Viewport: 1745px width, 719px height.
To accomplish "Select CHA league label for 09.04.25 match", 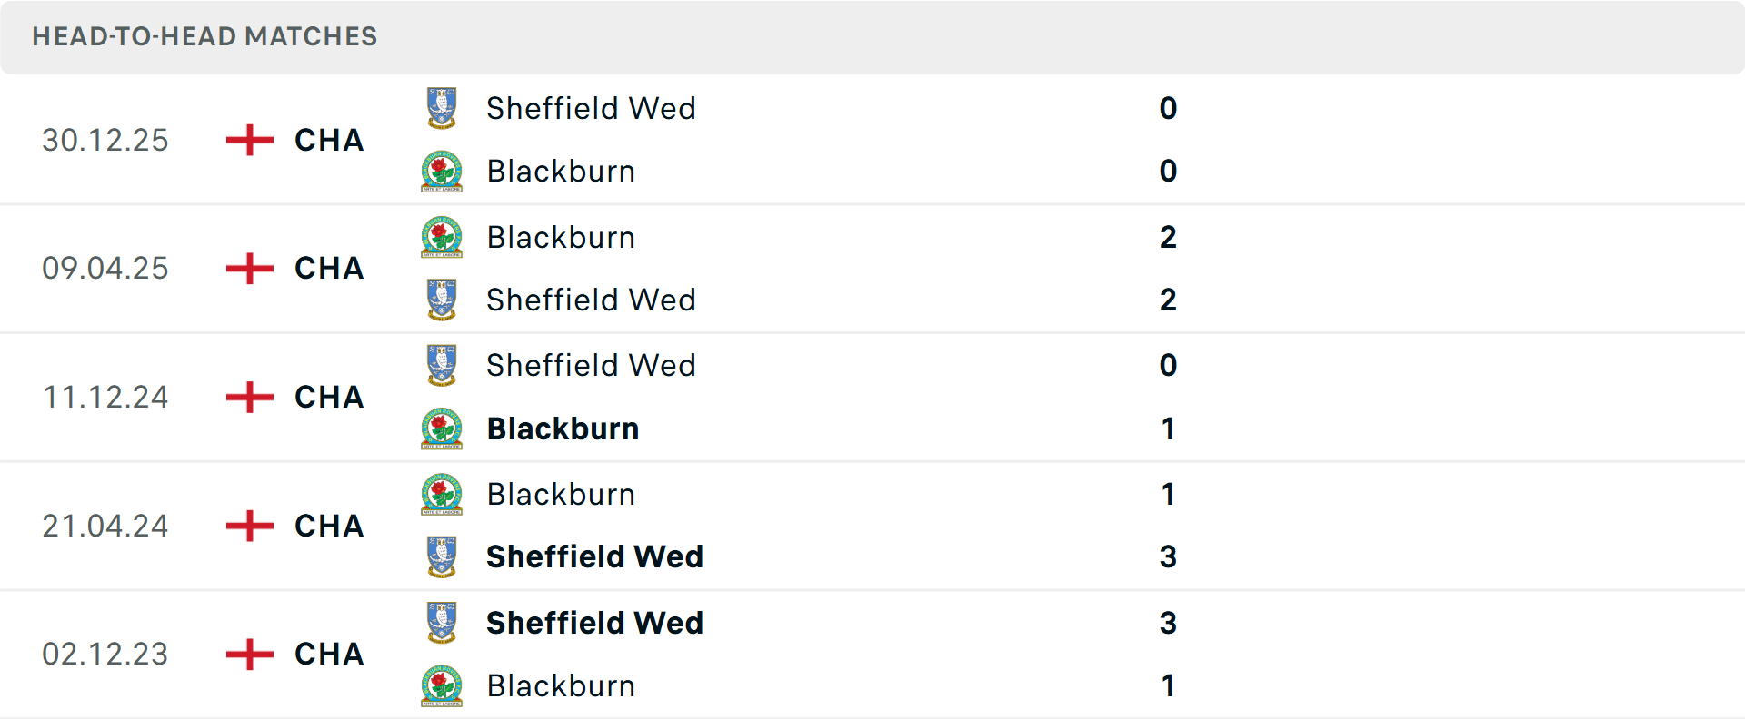I will (x=329, y=268).
